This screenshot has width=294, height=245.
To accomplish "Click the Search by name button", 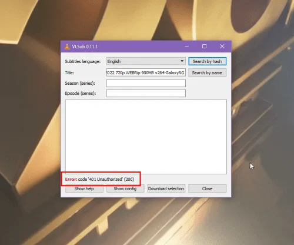I will point(207,72).
